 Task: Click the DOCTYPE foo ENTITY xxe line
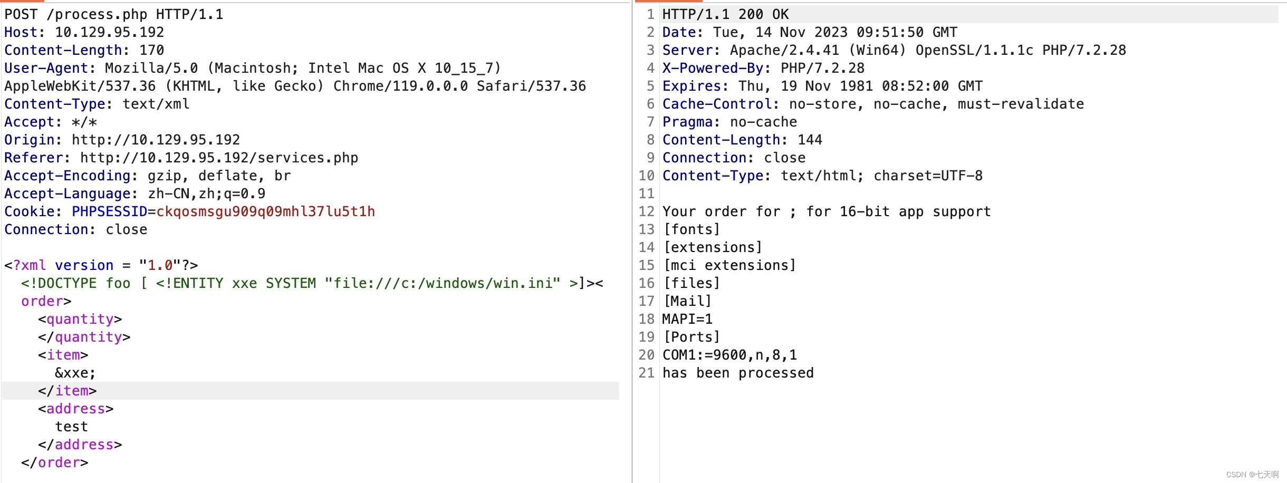312,283
